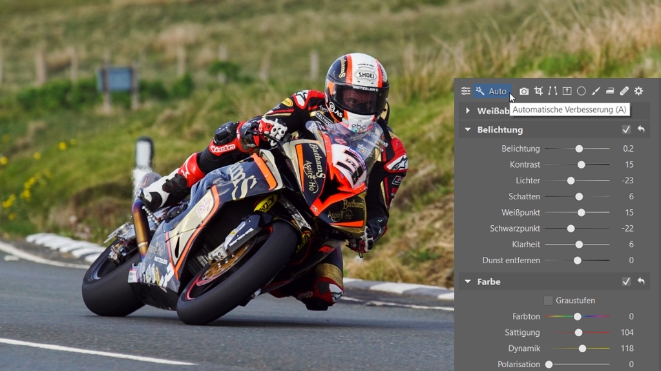
Task: Click the Schatten value 6
Action: click(x=631, y=197)
